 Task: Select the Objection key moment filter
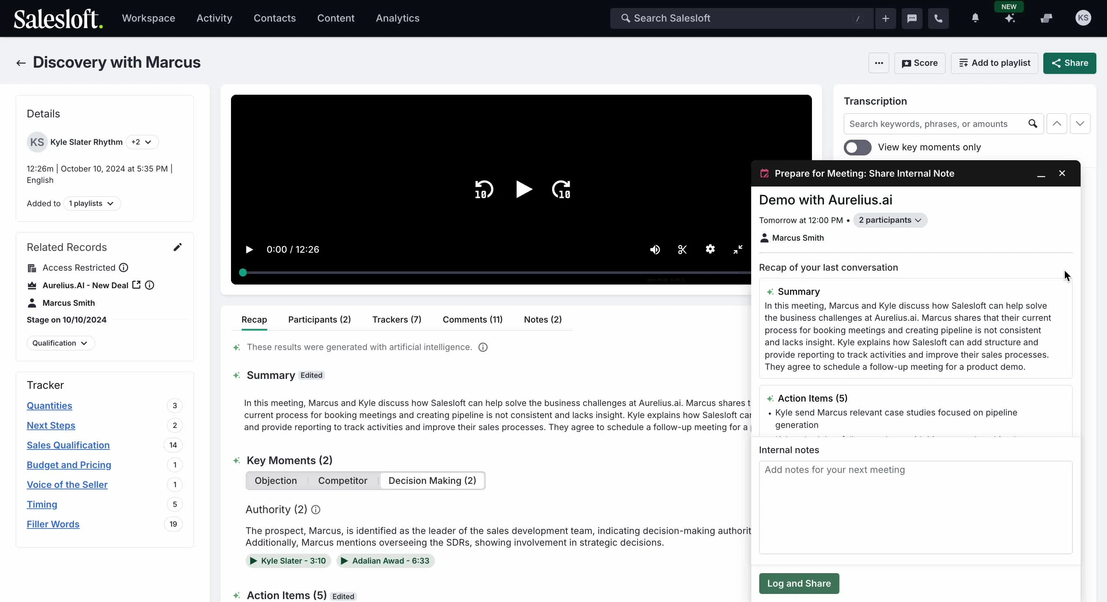(275, 481)
